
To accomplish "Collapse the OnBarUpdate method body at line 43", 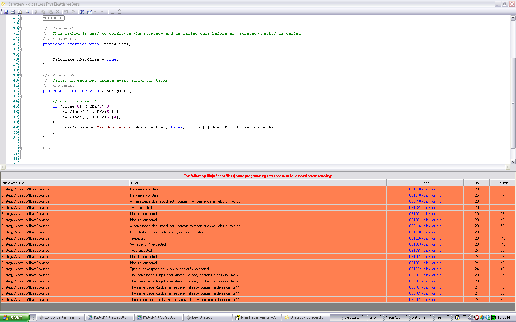I will [x=21, y=96].
